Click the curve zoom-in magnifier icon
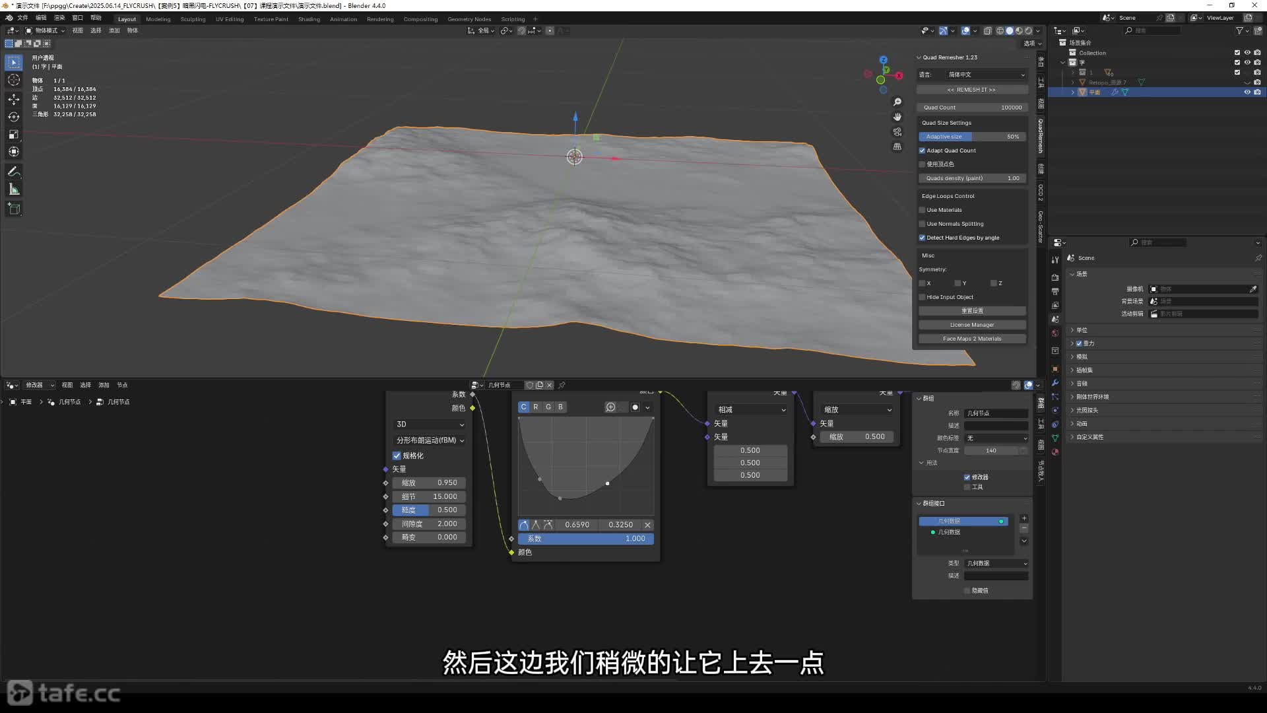The width and height of the screenshot is (1267, 713). coord(610,407)
